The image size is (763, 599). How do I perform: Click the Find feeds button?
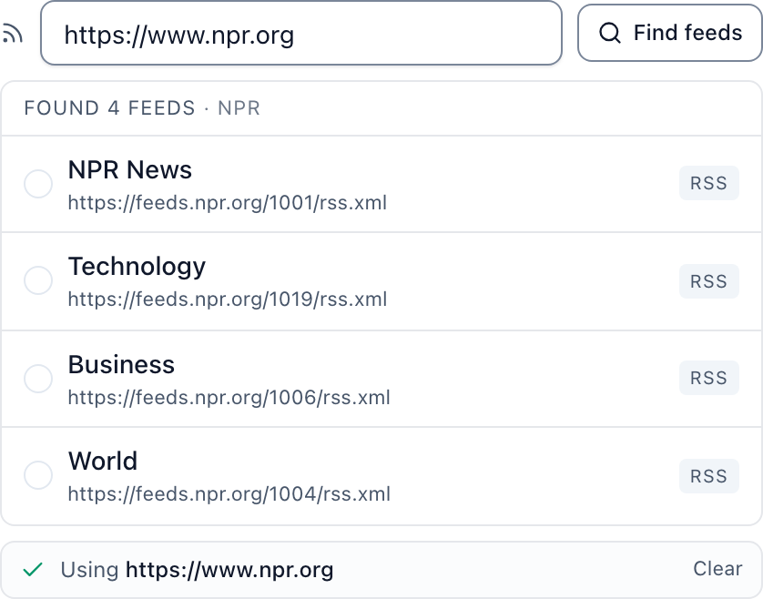coord(669,33)
